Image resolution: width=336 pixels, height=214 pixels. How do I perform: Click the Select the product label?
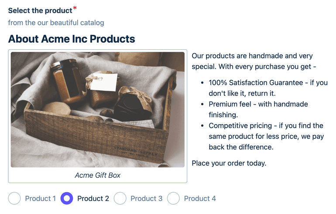40,10
